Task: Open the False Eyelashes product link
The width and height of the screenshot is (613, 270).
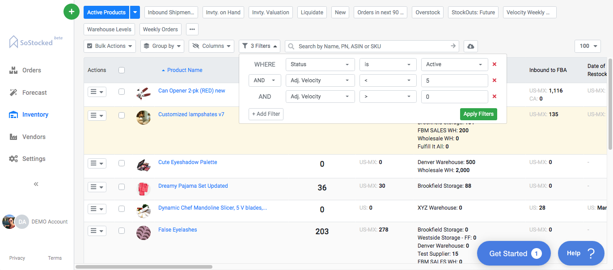Action: [178, 230]
